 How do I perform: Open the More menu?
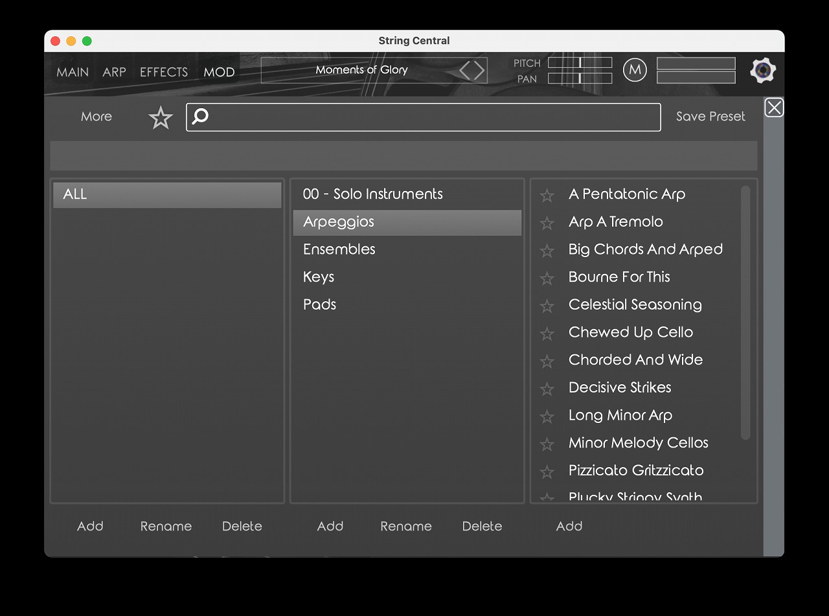pyautogui.click(x=97, y=117)
